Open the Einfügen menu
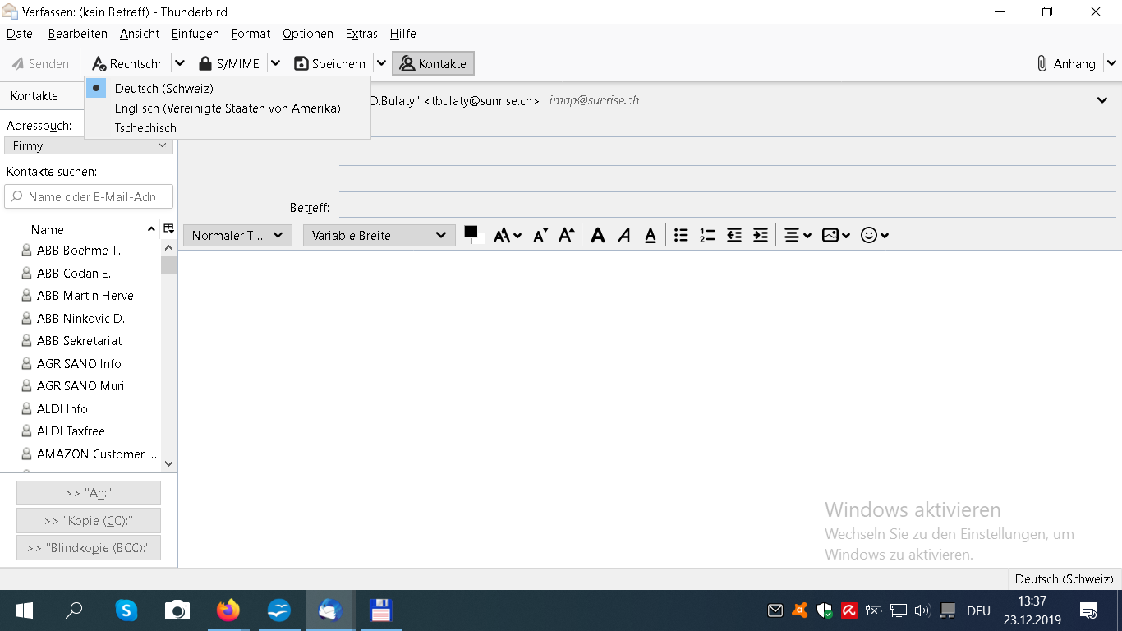 tap(195, 34)
